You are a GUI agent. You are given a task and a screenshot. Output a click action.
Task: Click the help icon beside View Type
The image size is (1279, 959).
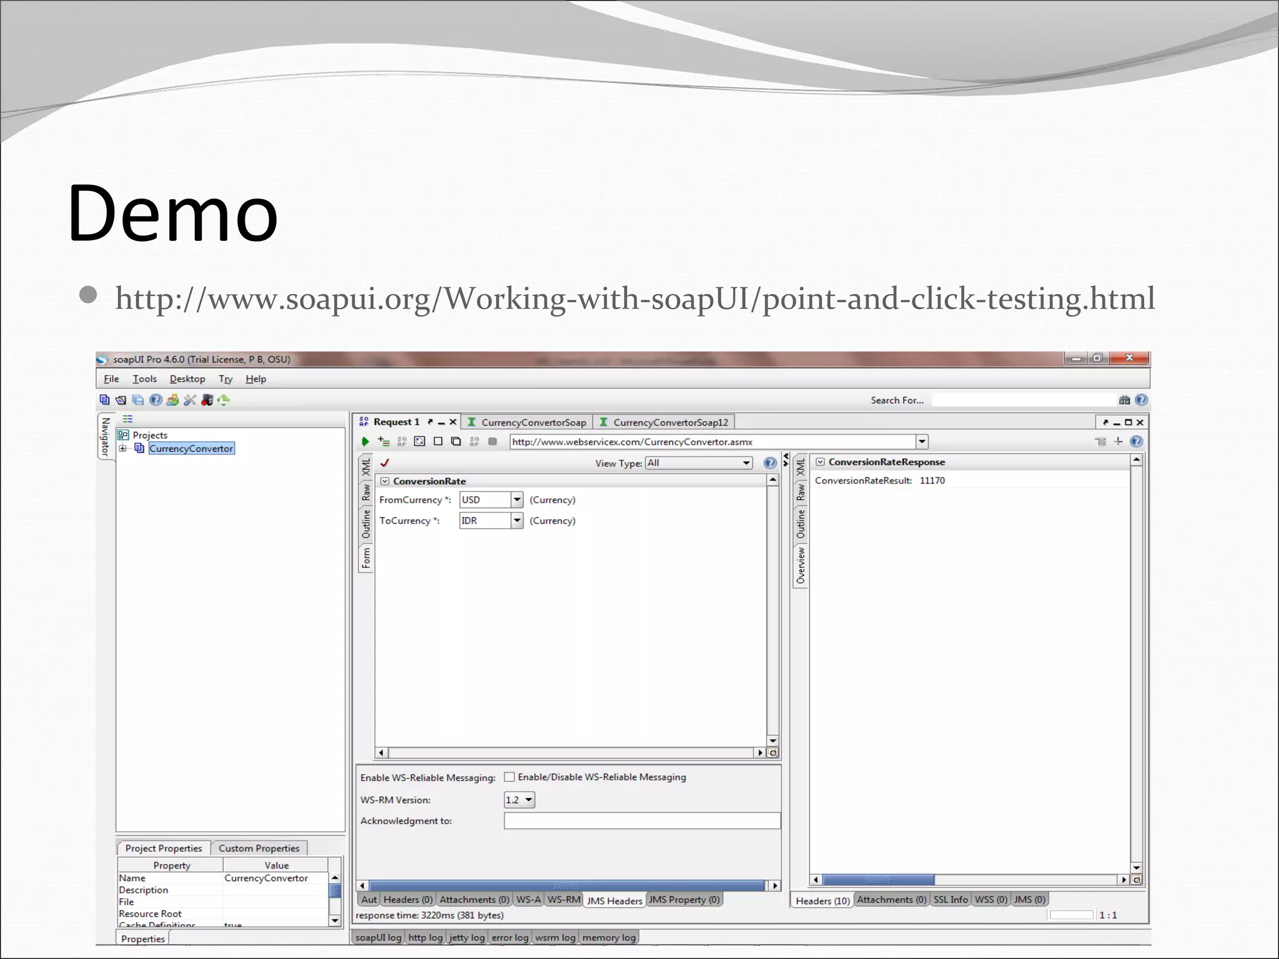point(770,463)
